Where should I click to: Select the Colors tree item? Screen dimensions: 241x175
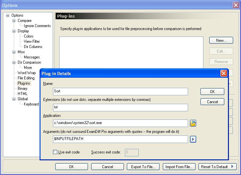[x=28, y=36]
